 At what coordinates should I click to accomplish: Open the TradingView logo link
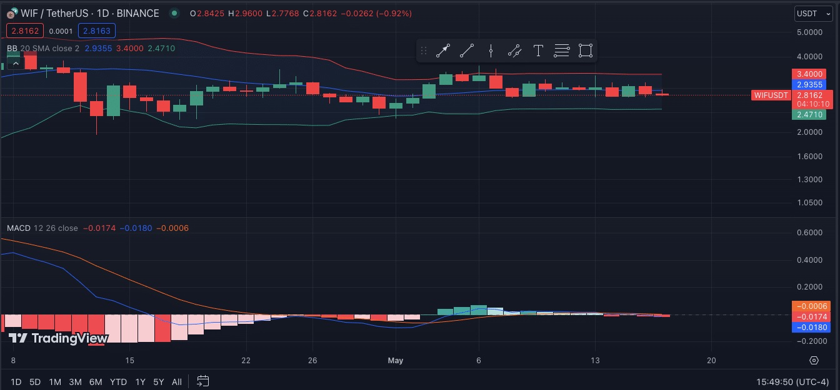pyautogui.click(x=58, y=338)
